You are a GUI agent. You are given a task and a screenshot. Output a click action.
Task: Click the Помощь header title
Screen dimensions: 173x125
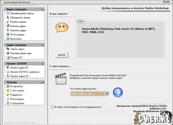[x=12, y=82]
